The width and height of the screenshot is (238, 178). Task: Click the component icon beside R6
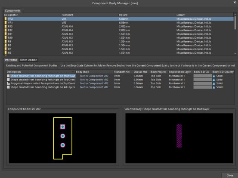6,53
